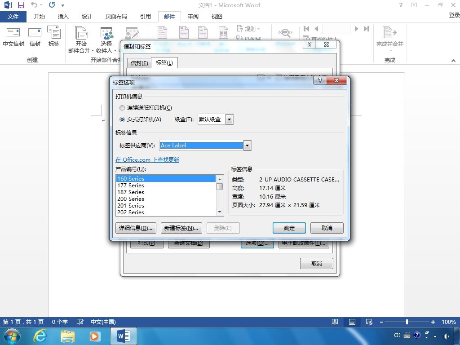The height and width of the screenshot is (345, 460).
Task: Open Customize Quick Access Toolbar dropdown
Action: pos(62,5)
